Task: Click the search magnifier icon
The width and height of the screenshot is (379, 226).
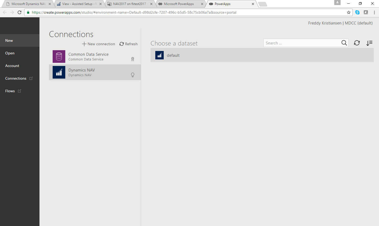Action: pos(344,43)
